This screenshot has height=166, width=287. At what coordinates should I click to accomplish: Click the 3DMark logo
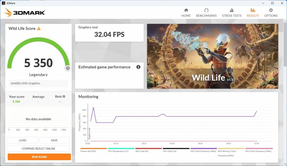click(24, 12)
